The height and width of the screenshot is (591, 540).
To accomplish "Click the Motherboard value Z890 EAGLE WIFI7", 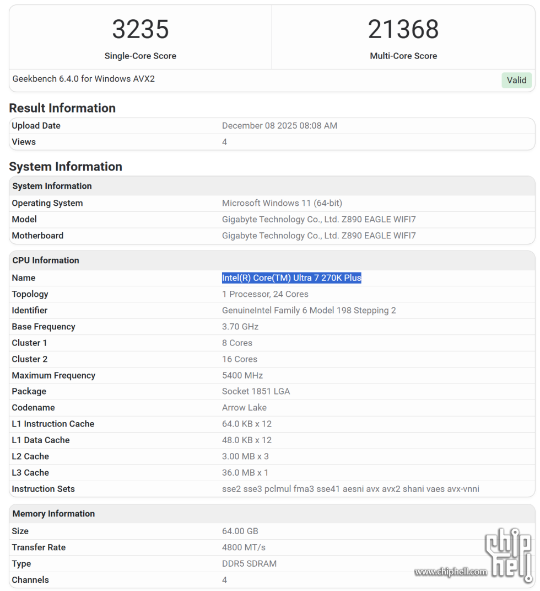I will (318, 236).
